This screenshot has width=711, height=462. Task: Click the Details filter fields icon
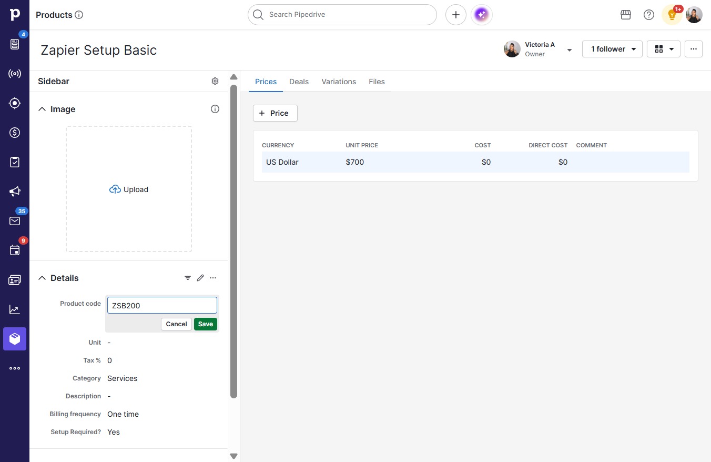188,278
